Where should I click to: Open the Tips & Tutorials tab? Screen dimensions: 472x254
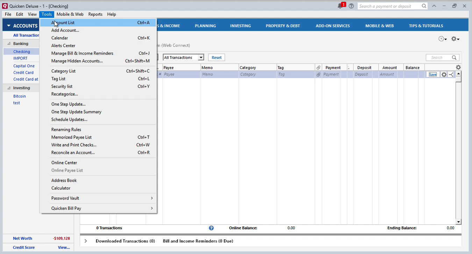point(426,26)
